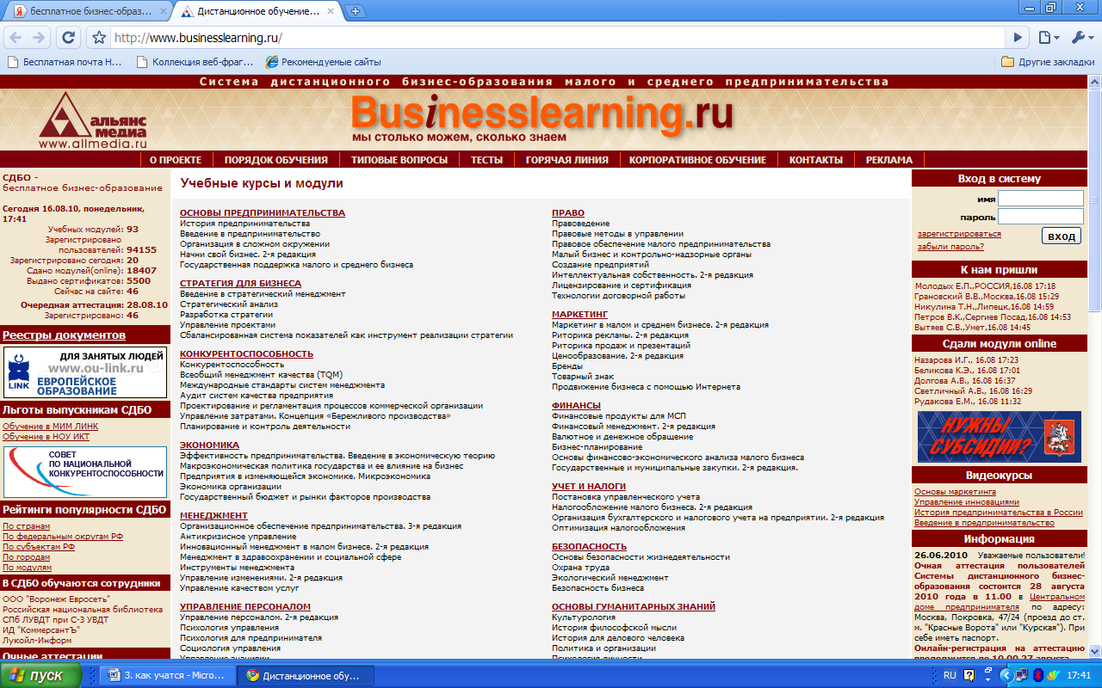Open the page menu icon in toolbar
The image size is (1102, 688).
[x=1048, y=38]
